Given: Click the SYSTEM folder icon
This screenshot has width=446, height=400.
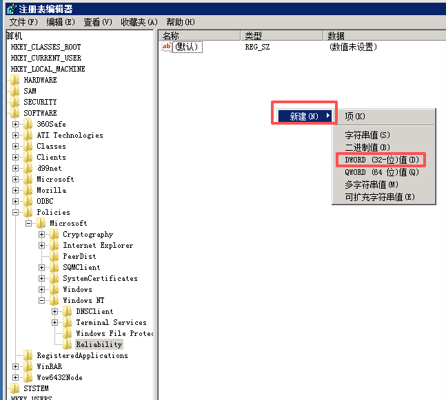Looking at the screenshot, I should pyautogui.click(x=14, y=388).
